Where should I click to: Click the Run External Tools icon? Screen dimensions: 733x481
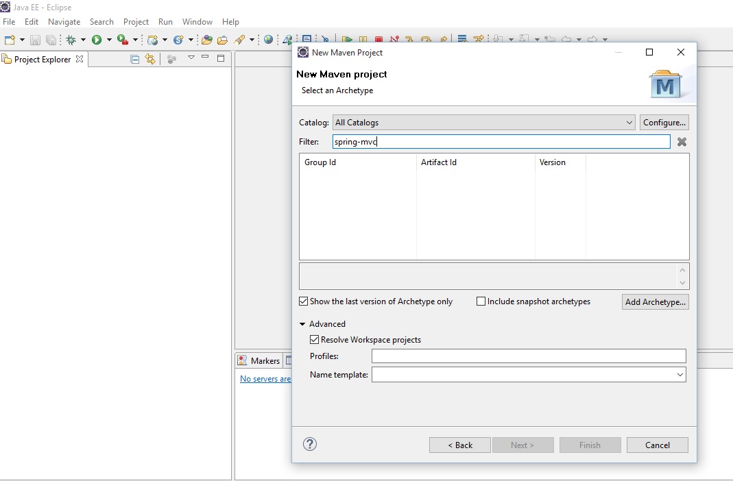pos(123,40)
